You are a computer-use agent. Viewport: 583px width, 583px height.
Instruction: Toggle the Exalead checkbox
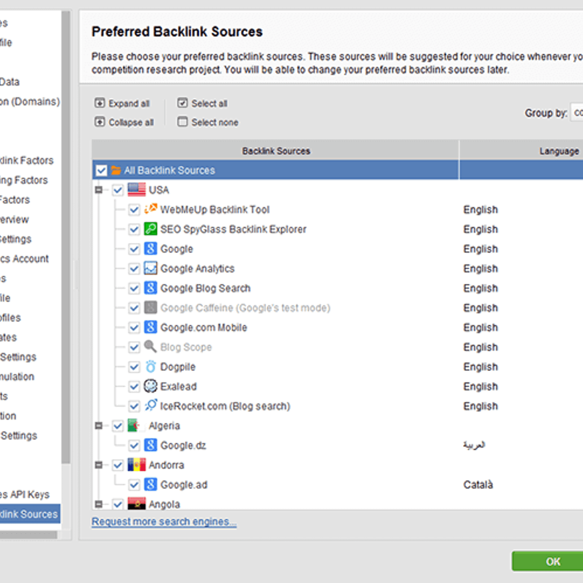[x=134, y=386]
